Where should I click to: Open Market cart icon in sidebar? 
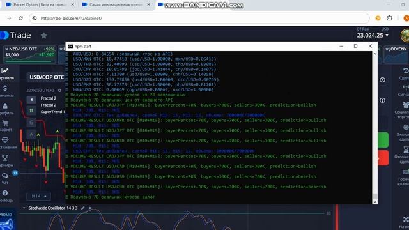[5, 126]
